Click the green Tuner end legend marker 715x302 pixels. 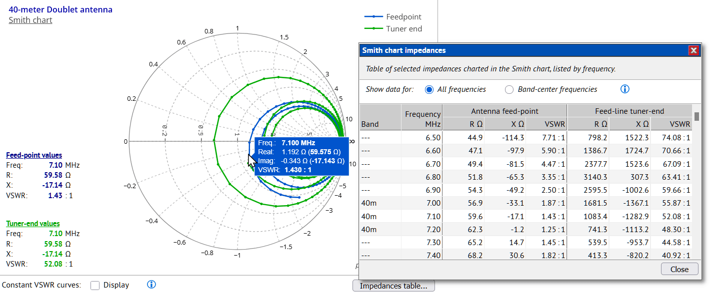374,29
